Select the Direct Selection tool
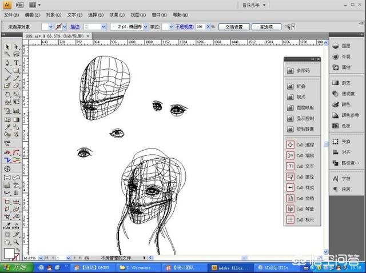The height and width of the screenshot is (273, 366). [16, 47]
